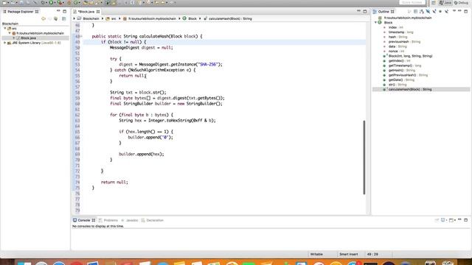
Task: Select the *Block.java editor tab
Action: point(86,12)
